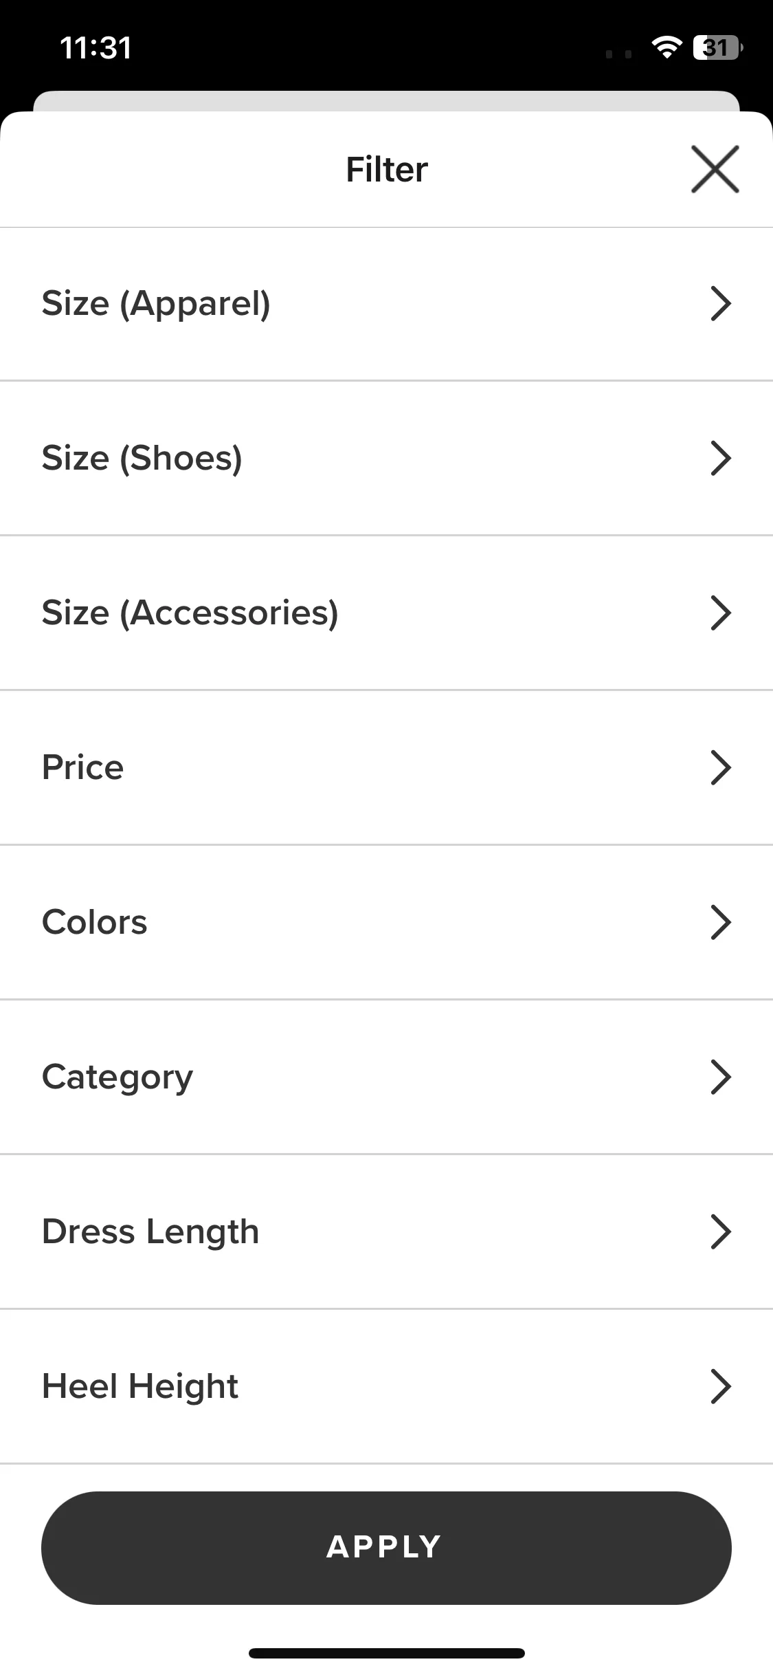The image size is (773, 1675).
Task: Tap the chevron arrow beside Price
Action: coord(720,767)
